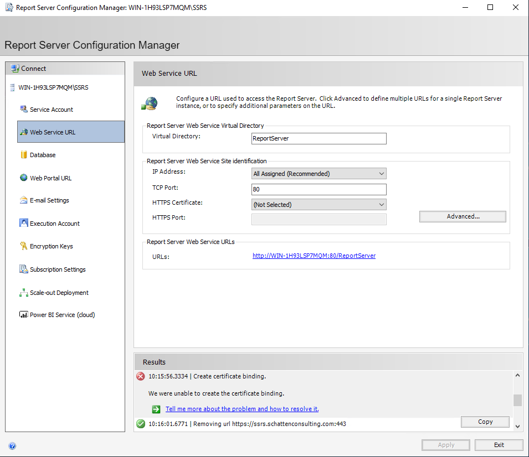Image resolution: width=529 pixels, height=457 pixels.
Task: Click the E-mail Settings envelope icon
Action: (24, 200)
